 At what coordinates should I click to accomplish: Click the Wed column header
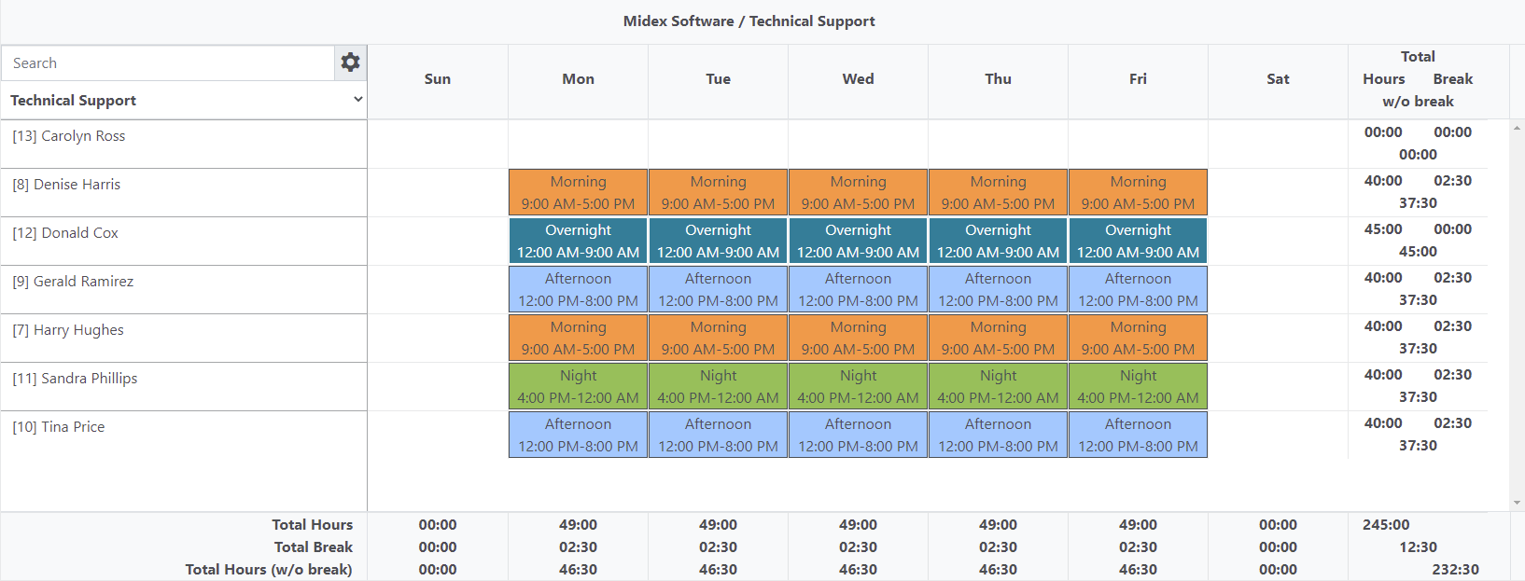[858, 79]
